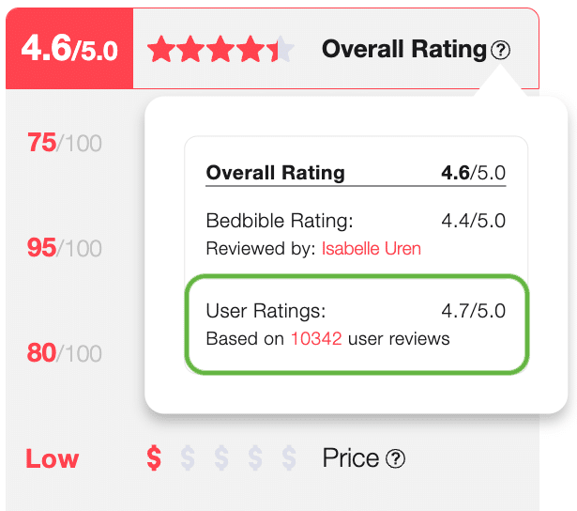This screenshot has width=577, height=511.
Task: Select the 75/100 score
Action: coord(65,144)
